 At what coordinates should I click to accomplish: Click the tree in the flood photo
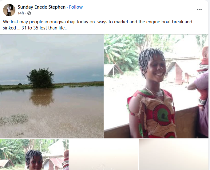coord(41,78)
